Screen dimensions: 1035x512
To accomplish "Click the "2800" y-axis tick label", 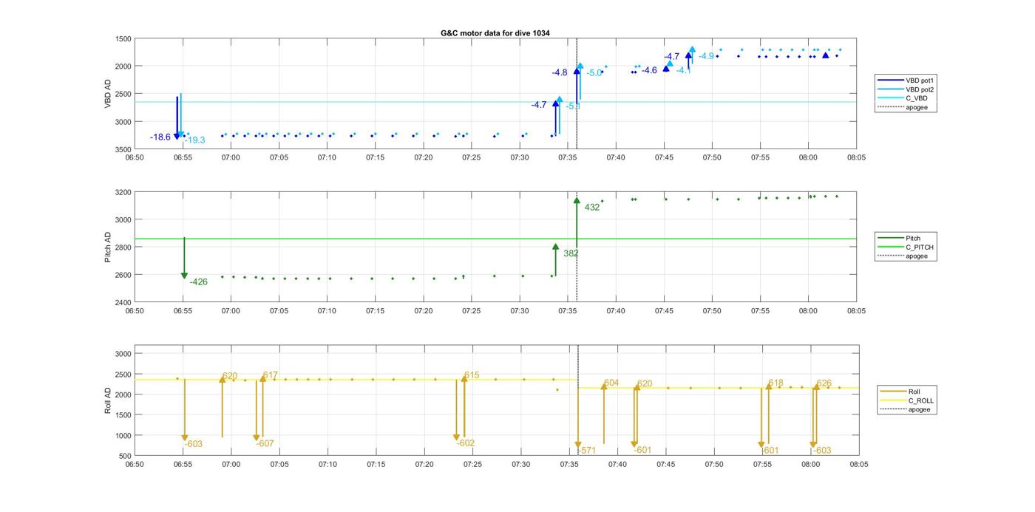I will click(123, 248).
